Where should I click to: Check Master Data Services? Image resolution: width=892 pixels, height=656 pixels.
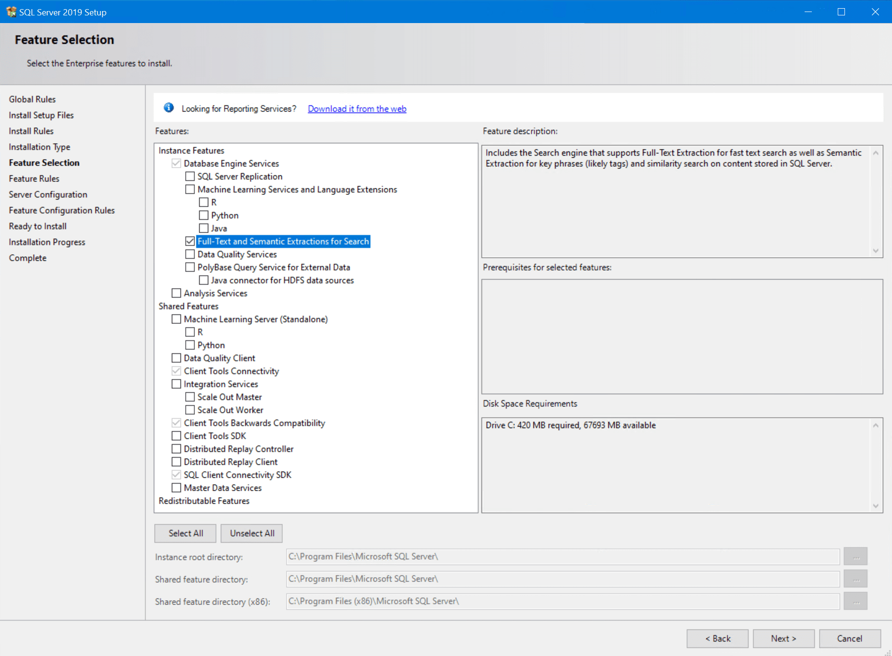pos(176,487)
